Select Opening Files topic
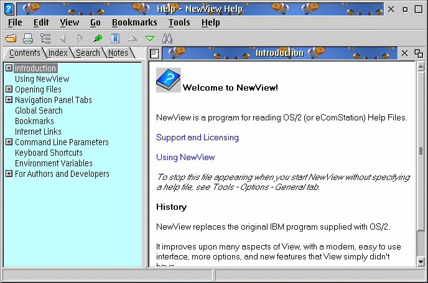Screen dimensions: 428x283 click(x=38, y=89)
